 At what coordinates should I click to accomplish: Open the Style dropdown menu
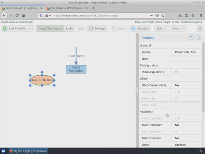pos(178,28)
